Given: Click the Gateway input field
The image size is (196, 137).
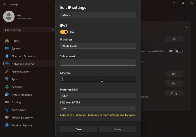Looking at the screenshot, I should click(x=98, y=79).
